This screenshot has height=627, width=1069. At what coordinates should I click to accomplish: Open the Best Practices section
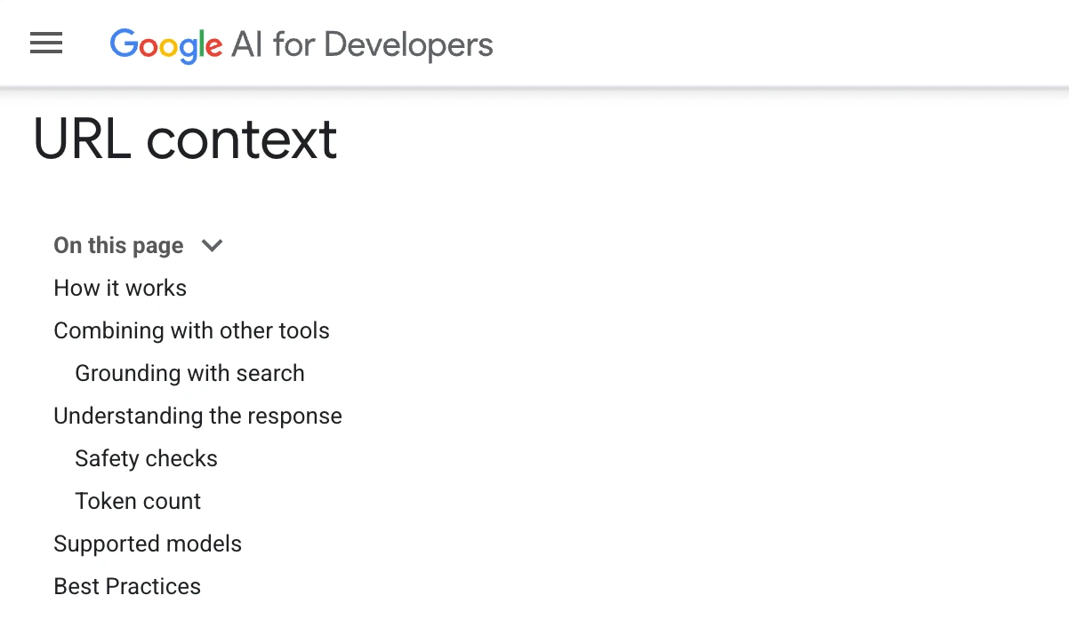click(x=127, y=586)
